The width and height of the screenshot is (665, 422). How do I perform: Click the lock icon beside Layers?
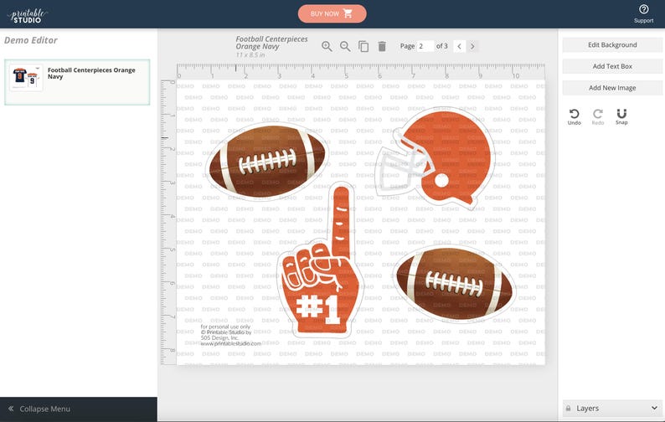[x=568, y=409]
